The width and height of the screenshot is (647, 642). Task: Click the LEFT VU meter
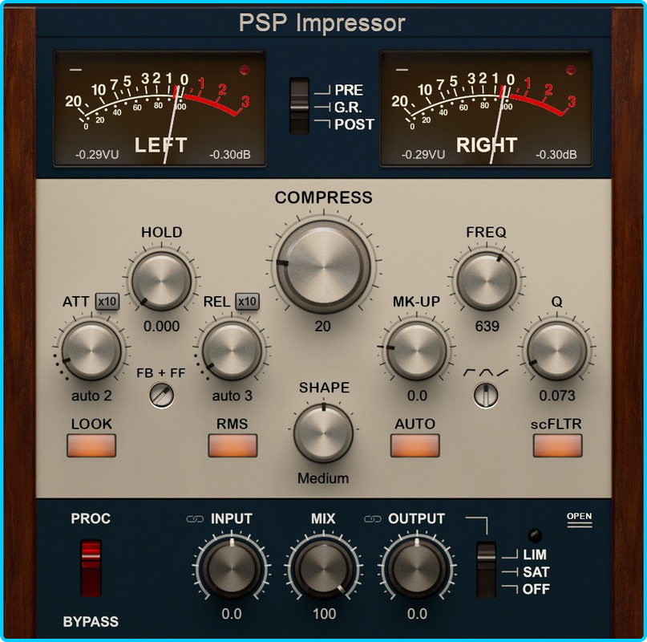(x=160, y=108)
